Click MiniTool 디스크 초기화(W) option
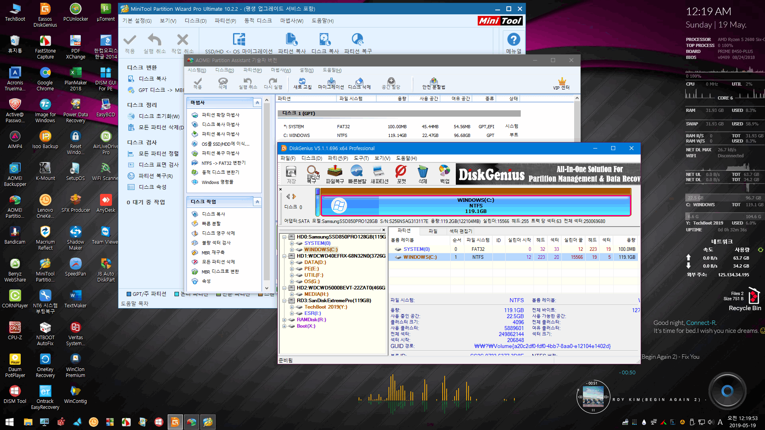765x430 pixels. (x=159, y=116)
